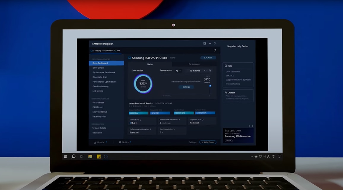Click the volume speaker tray icon
The width and height of the screenshot is (343, 190).
(264, 156)
